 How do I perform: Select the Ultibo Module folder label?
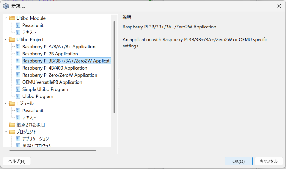point(31,18)
